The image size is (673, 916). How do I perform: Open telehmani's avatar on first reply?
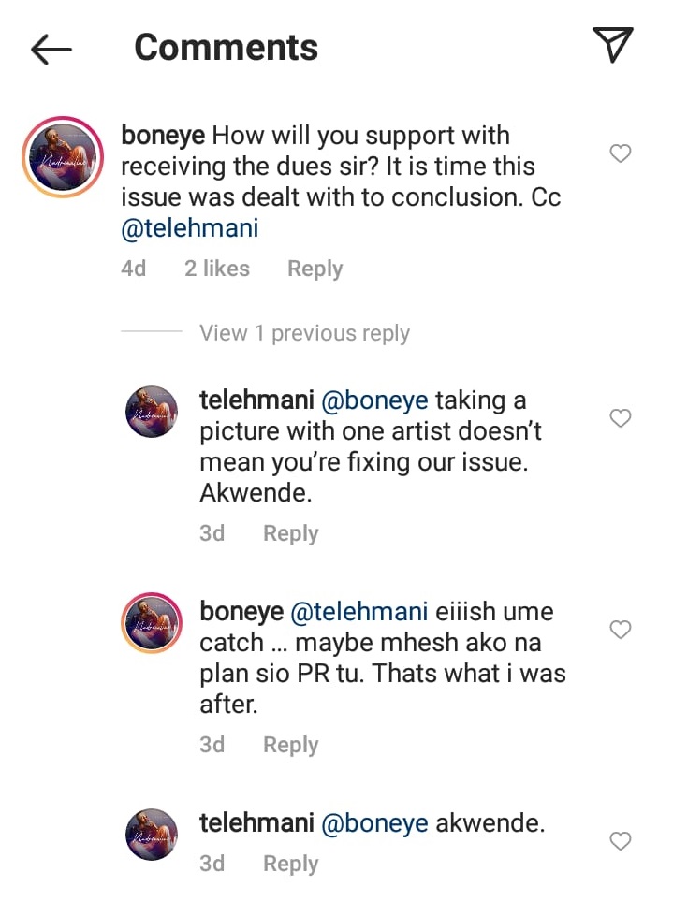point(152,412)
